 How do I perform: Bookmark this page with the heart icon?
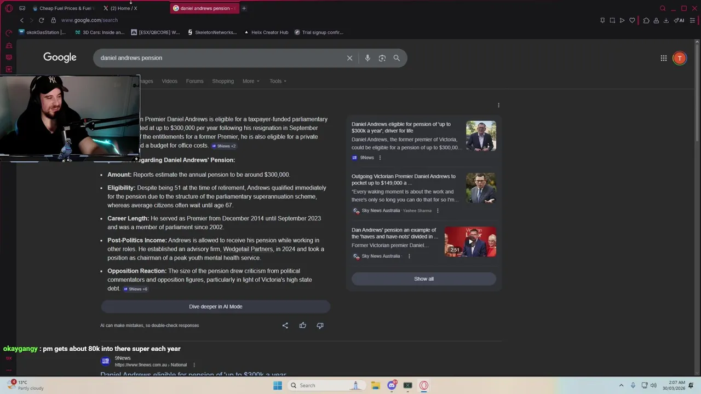coord(632,20)
